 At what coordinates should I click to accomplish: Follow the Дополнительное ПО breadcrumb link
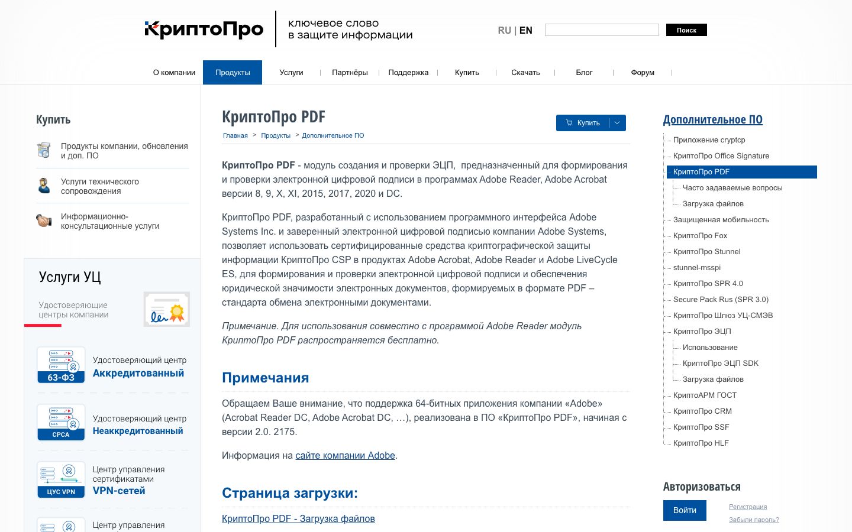click(x=333, y=136)
